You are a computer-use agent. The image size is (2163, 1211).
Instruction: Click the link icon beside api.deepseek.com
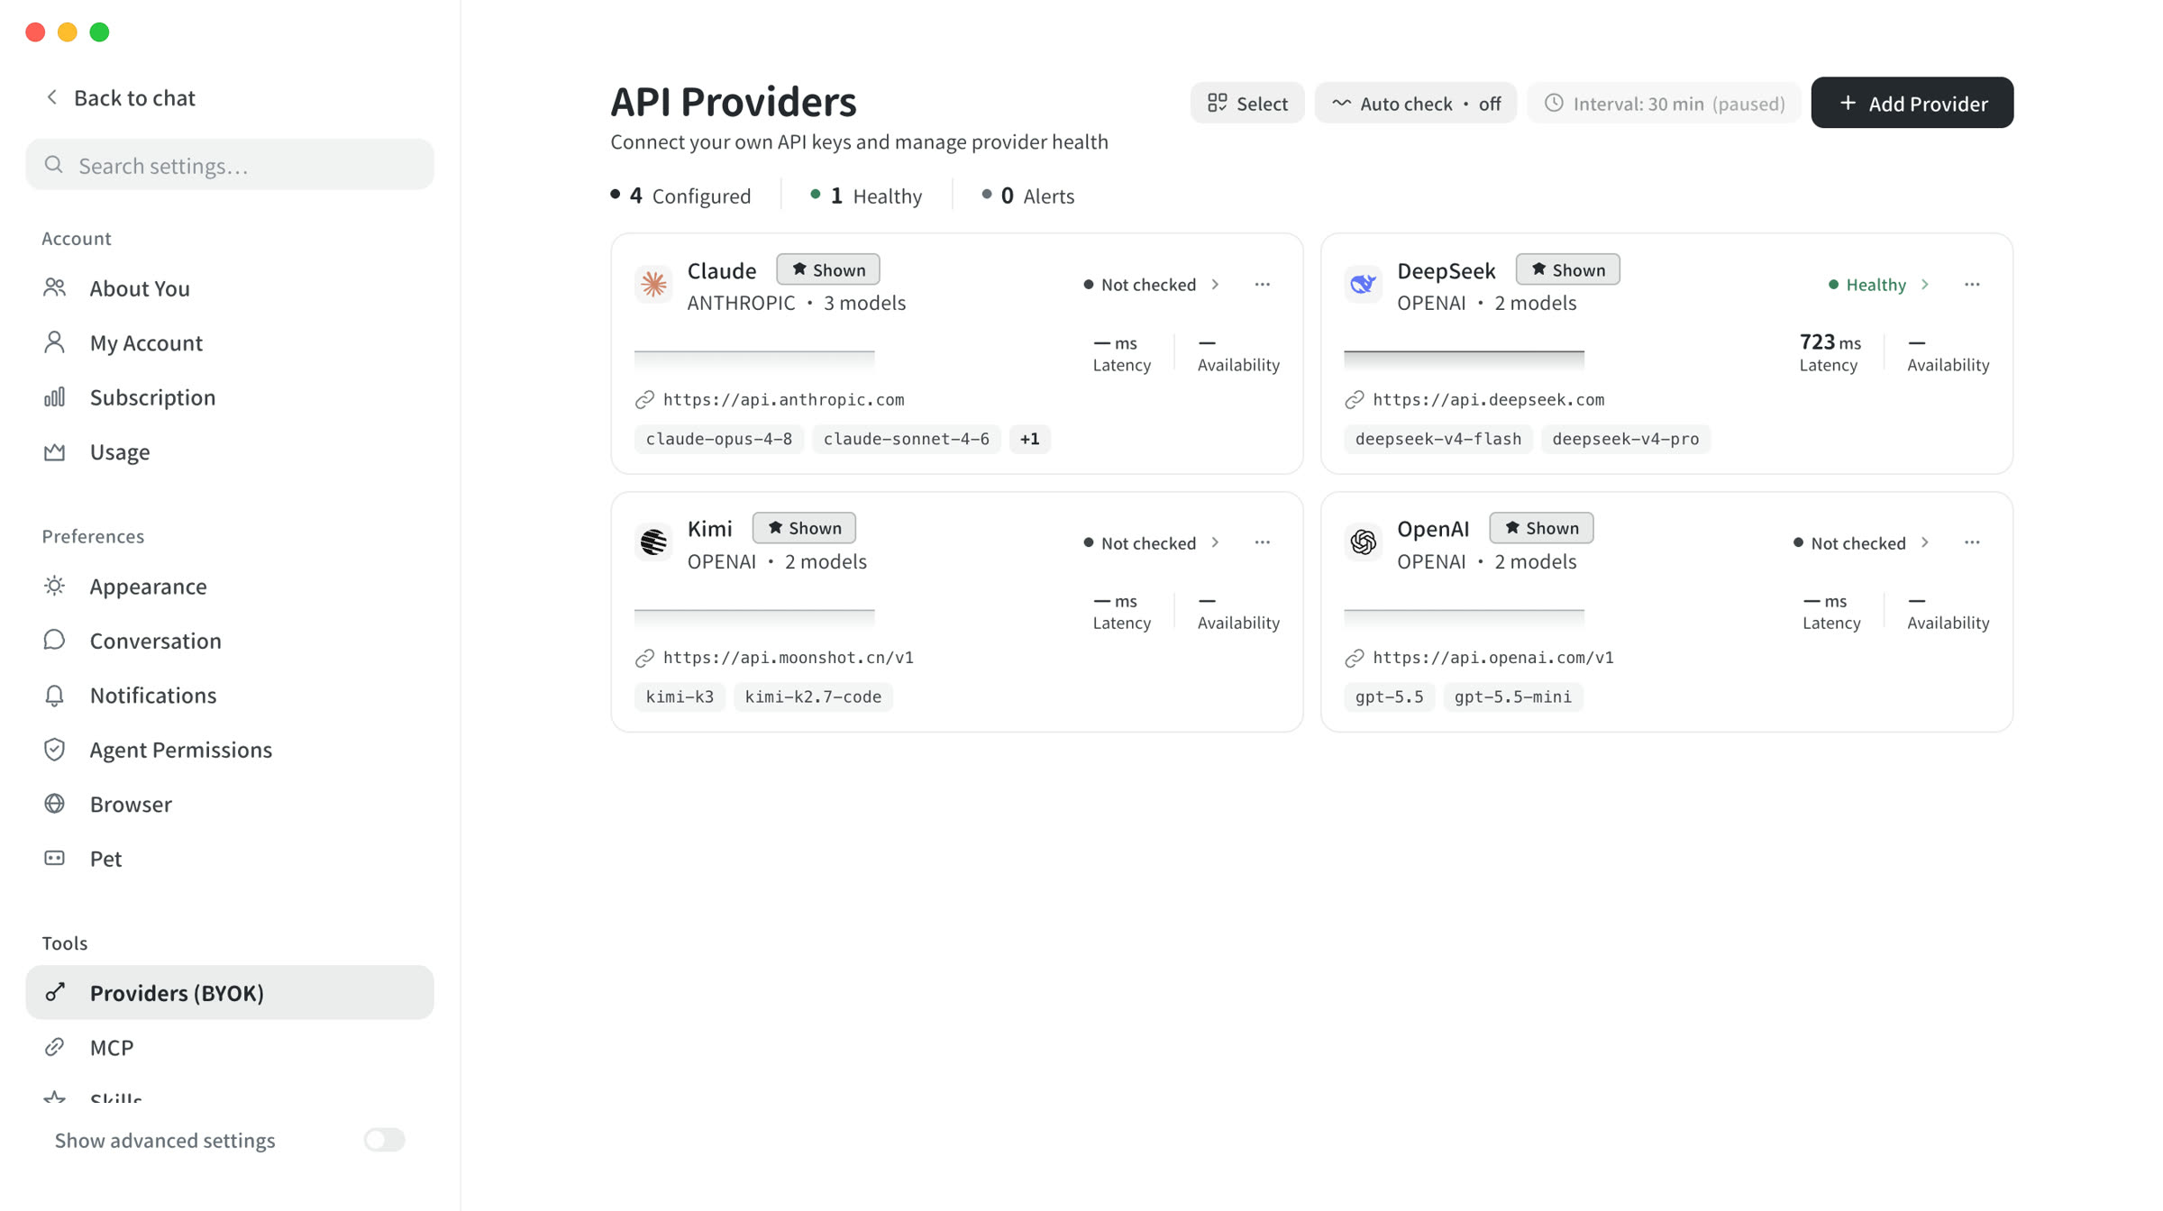(x=1354, y=399)
